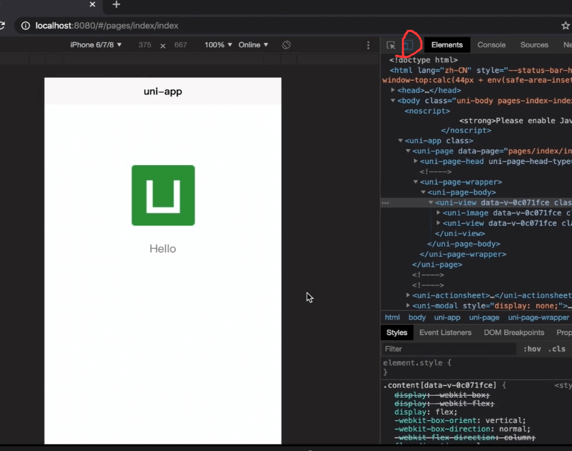Click the uni-app page title bar text
Viewport: 572px width, 451px height.
point(162,91)
